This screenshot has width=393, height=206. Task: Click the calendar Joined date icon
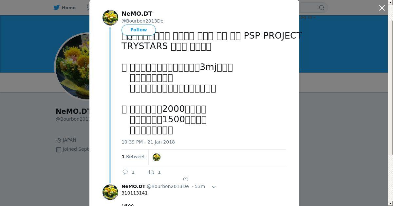(59, 149)
